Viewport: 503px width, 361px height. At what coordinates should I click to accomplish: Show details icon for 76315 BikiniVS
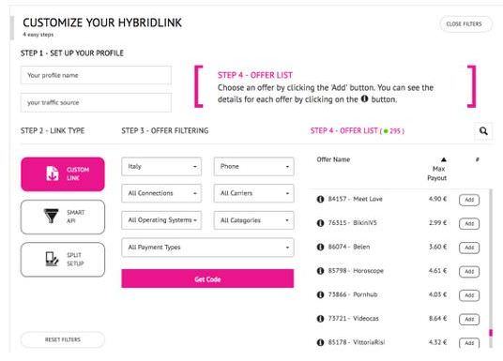(x=320, y=223)
